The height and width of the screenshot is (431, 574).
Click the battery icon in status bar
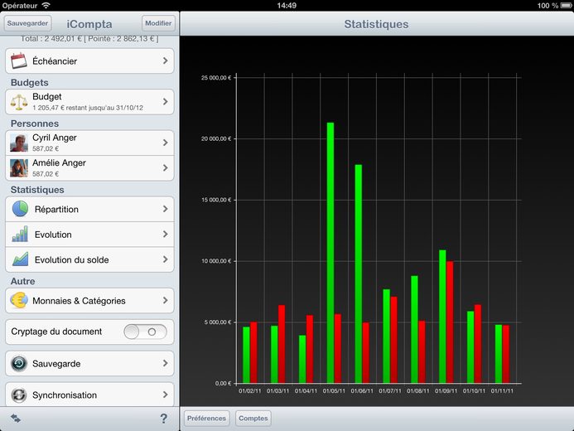pos(566,6)
